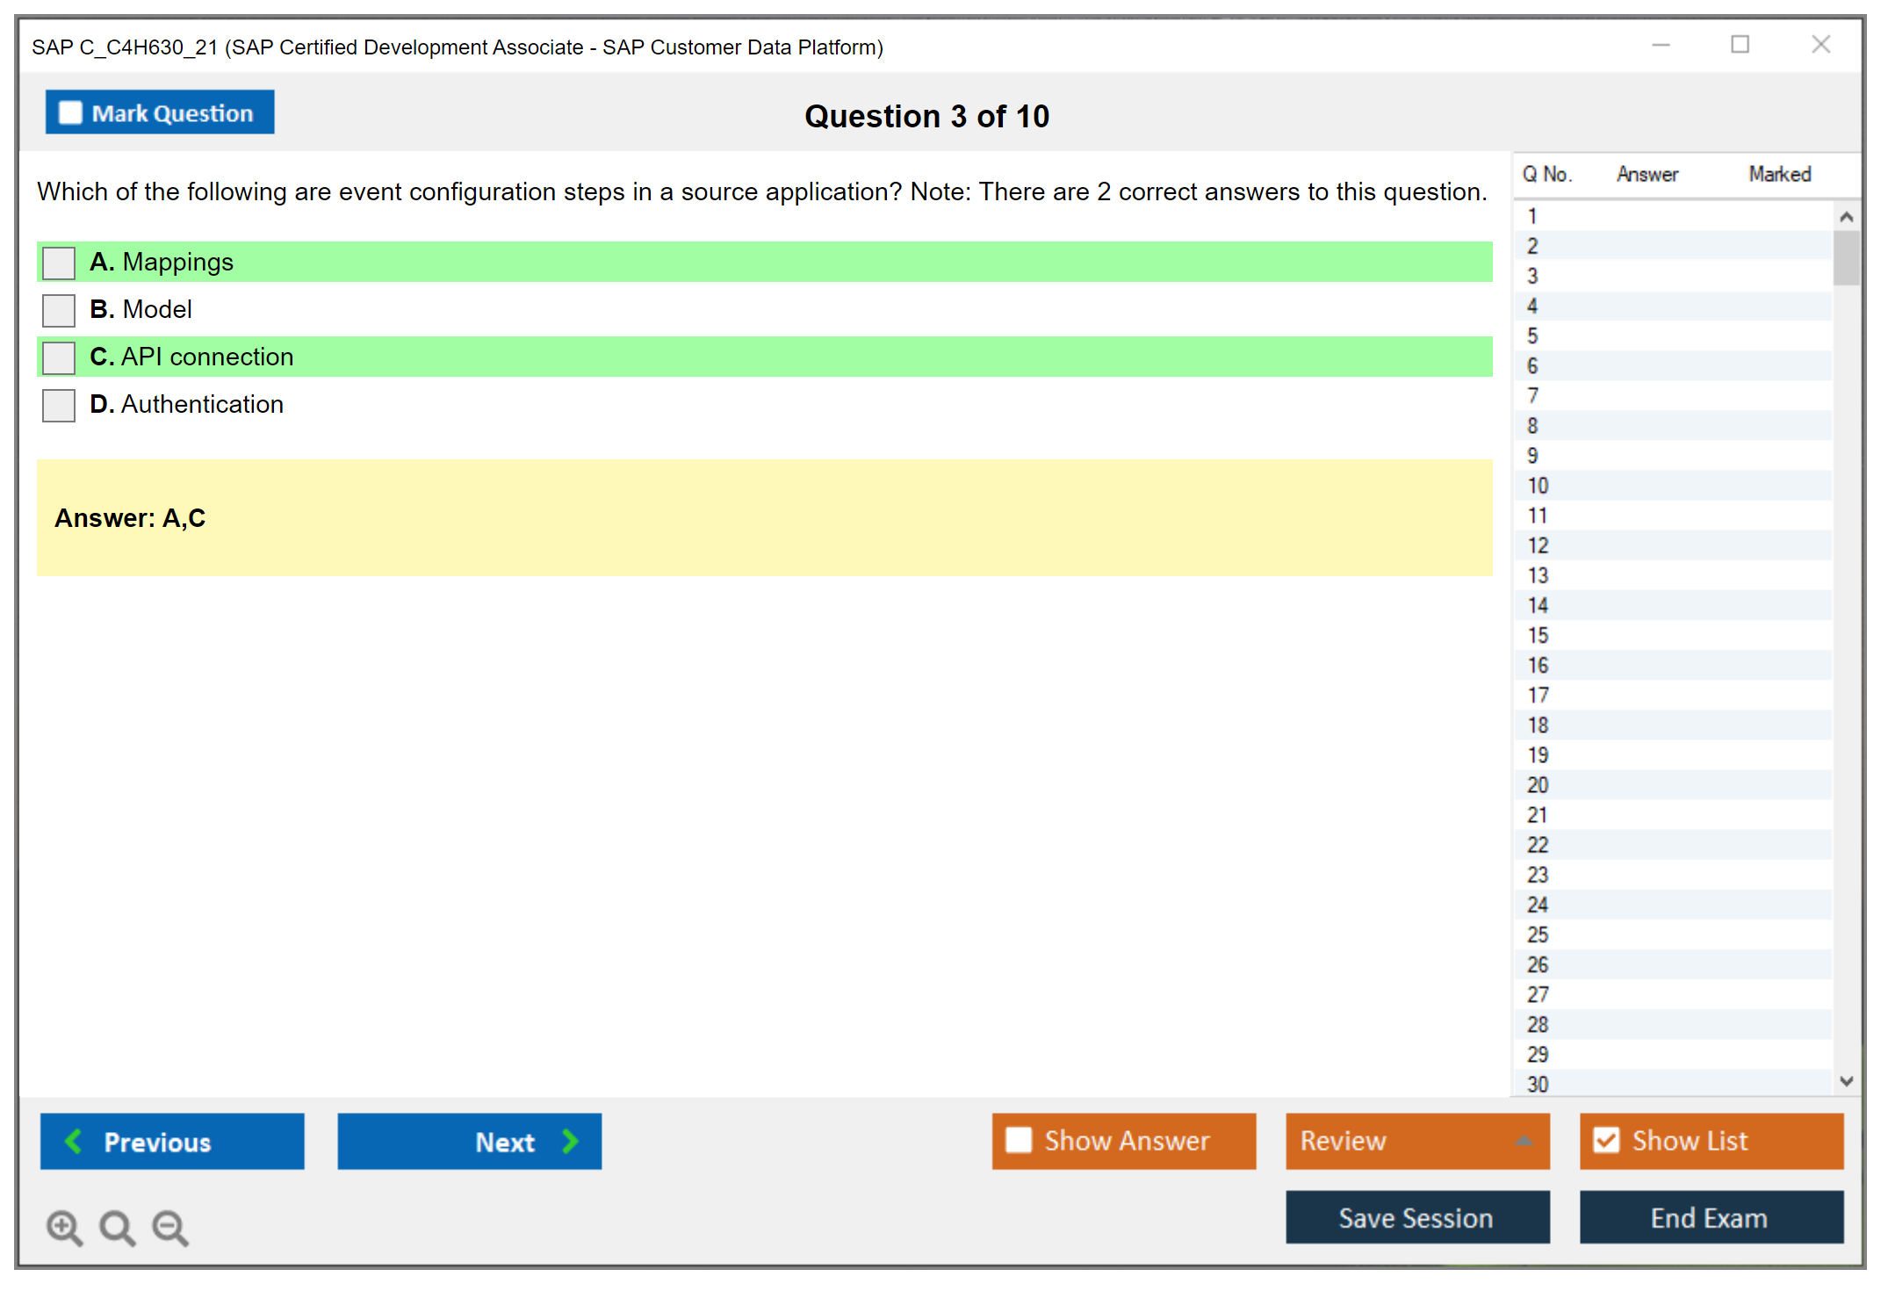This screenshot has width=1888, height=1291.
Task: Click the zoom in magnifier icon
Action: pos(64,1227)
